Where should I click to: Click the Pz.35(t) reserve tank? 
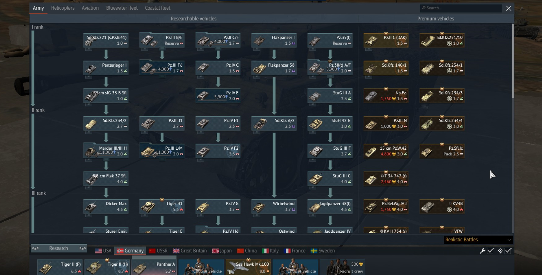click(330, 40)
